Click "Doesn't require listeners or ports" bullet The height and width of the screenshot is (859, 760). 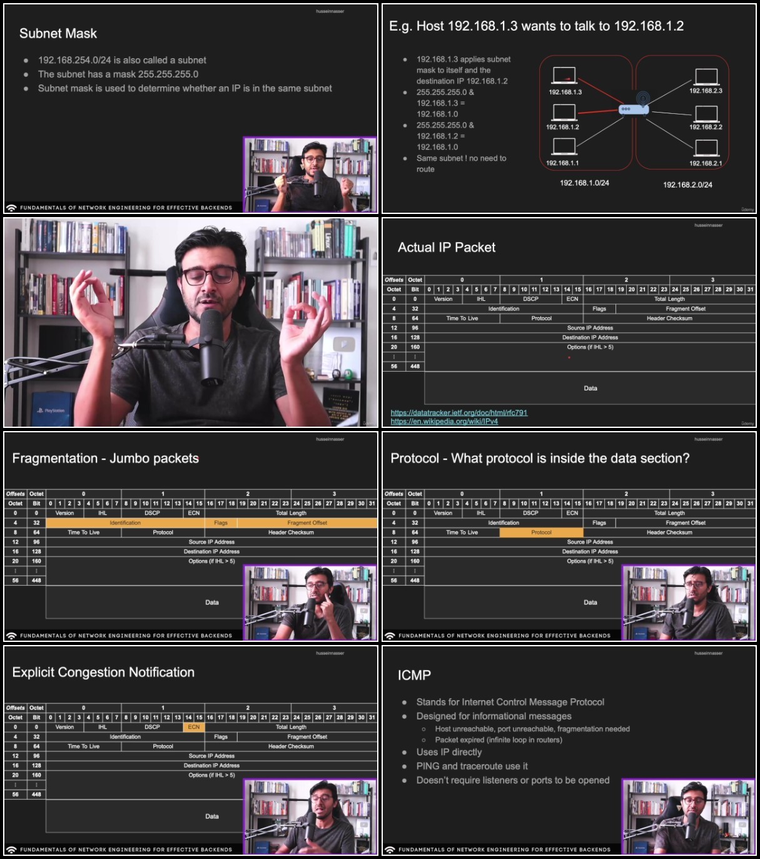(x=513, y=780)
